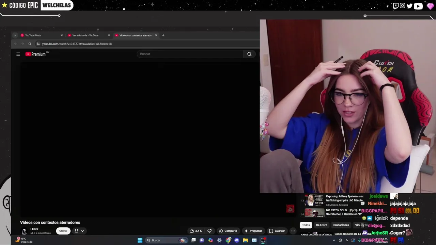This screenshot has height=245, width=436.
Task: Open Task View on the taskbar
Action: 193,240
